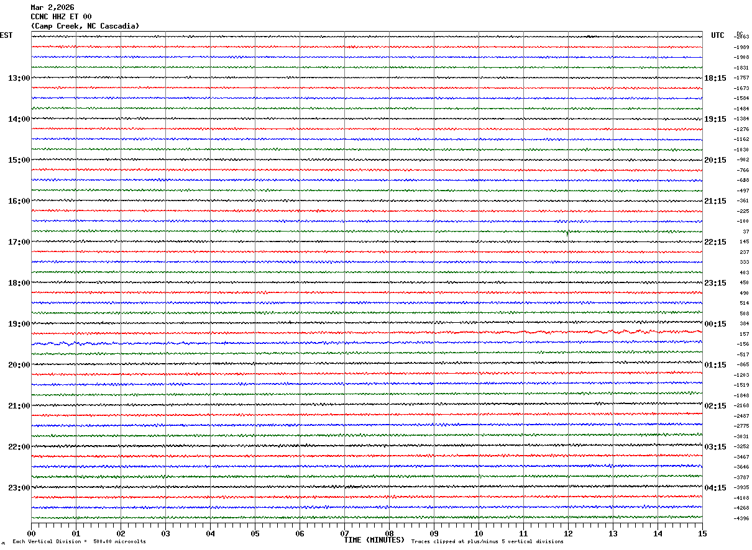Select the 21:00 EST time label
This screenshot has height=550, width=752.
(19, 406)
